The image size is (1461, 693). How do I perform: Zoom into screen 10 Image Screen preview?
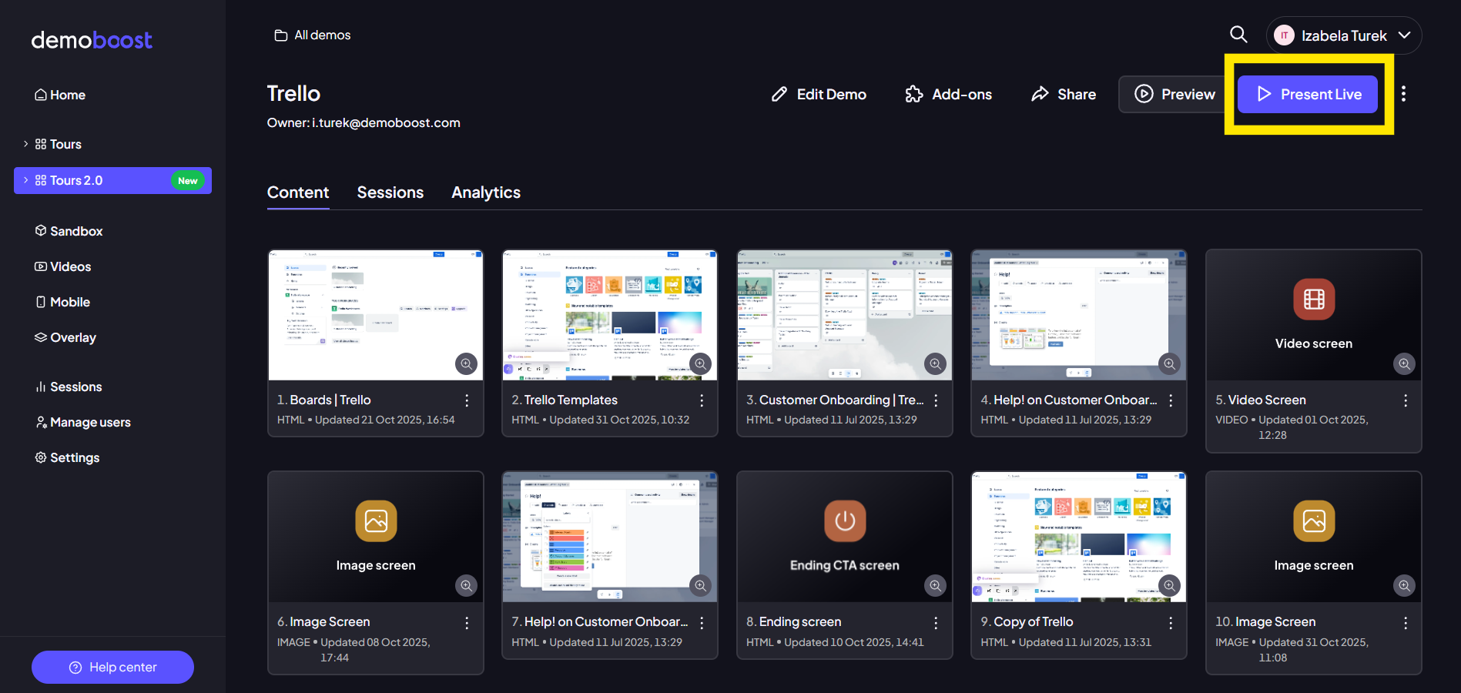[x=1404, y=585]
